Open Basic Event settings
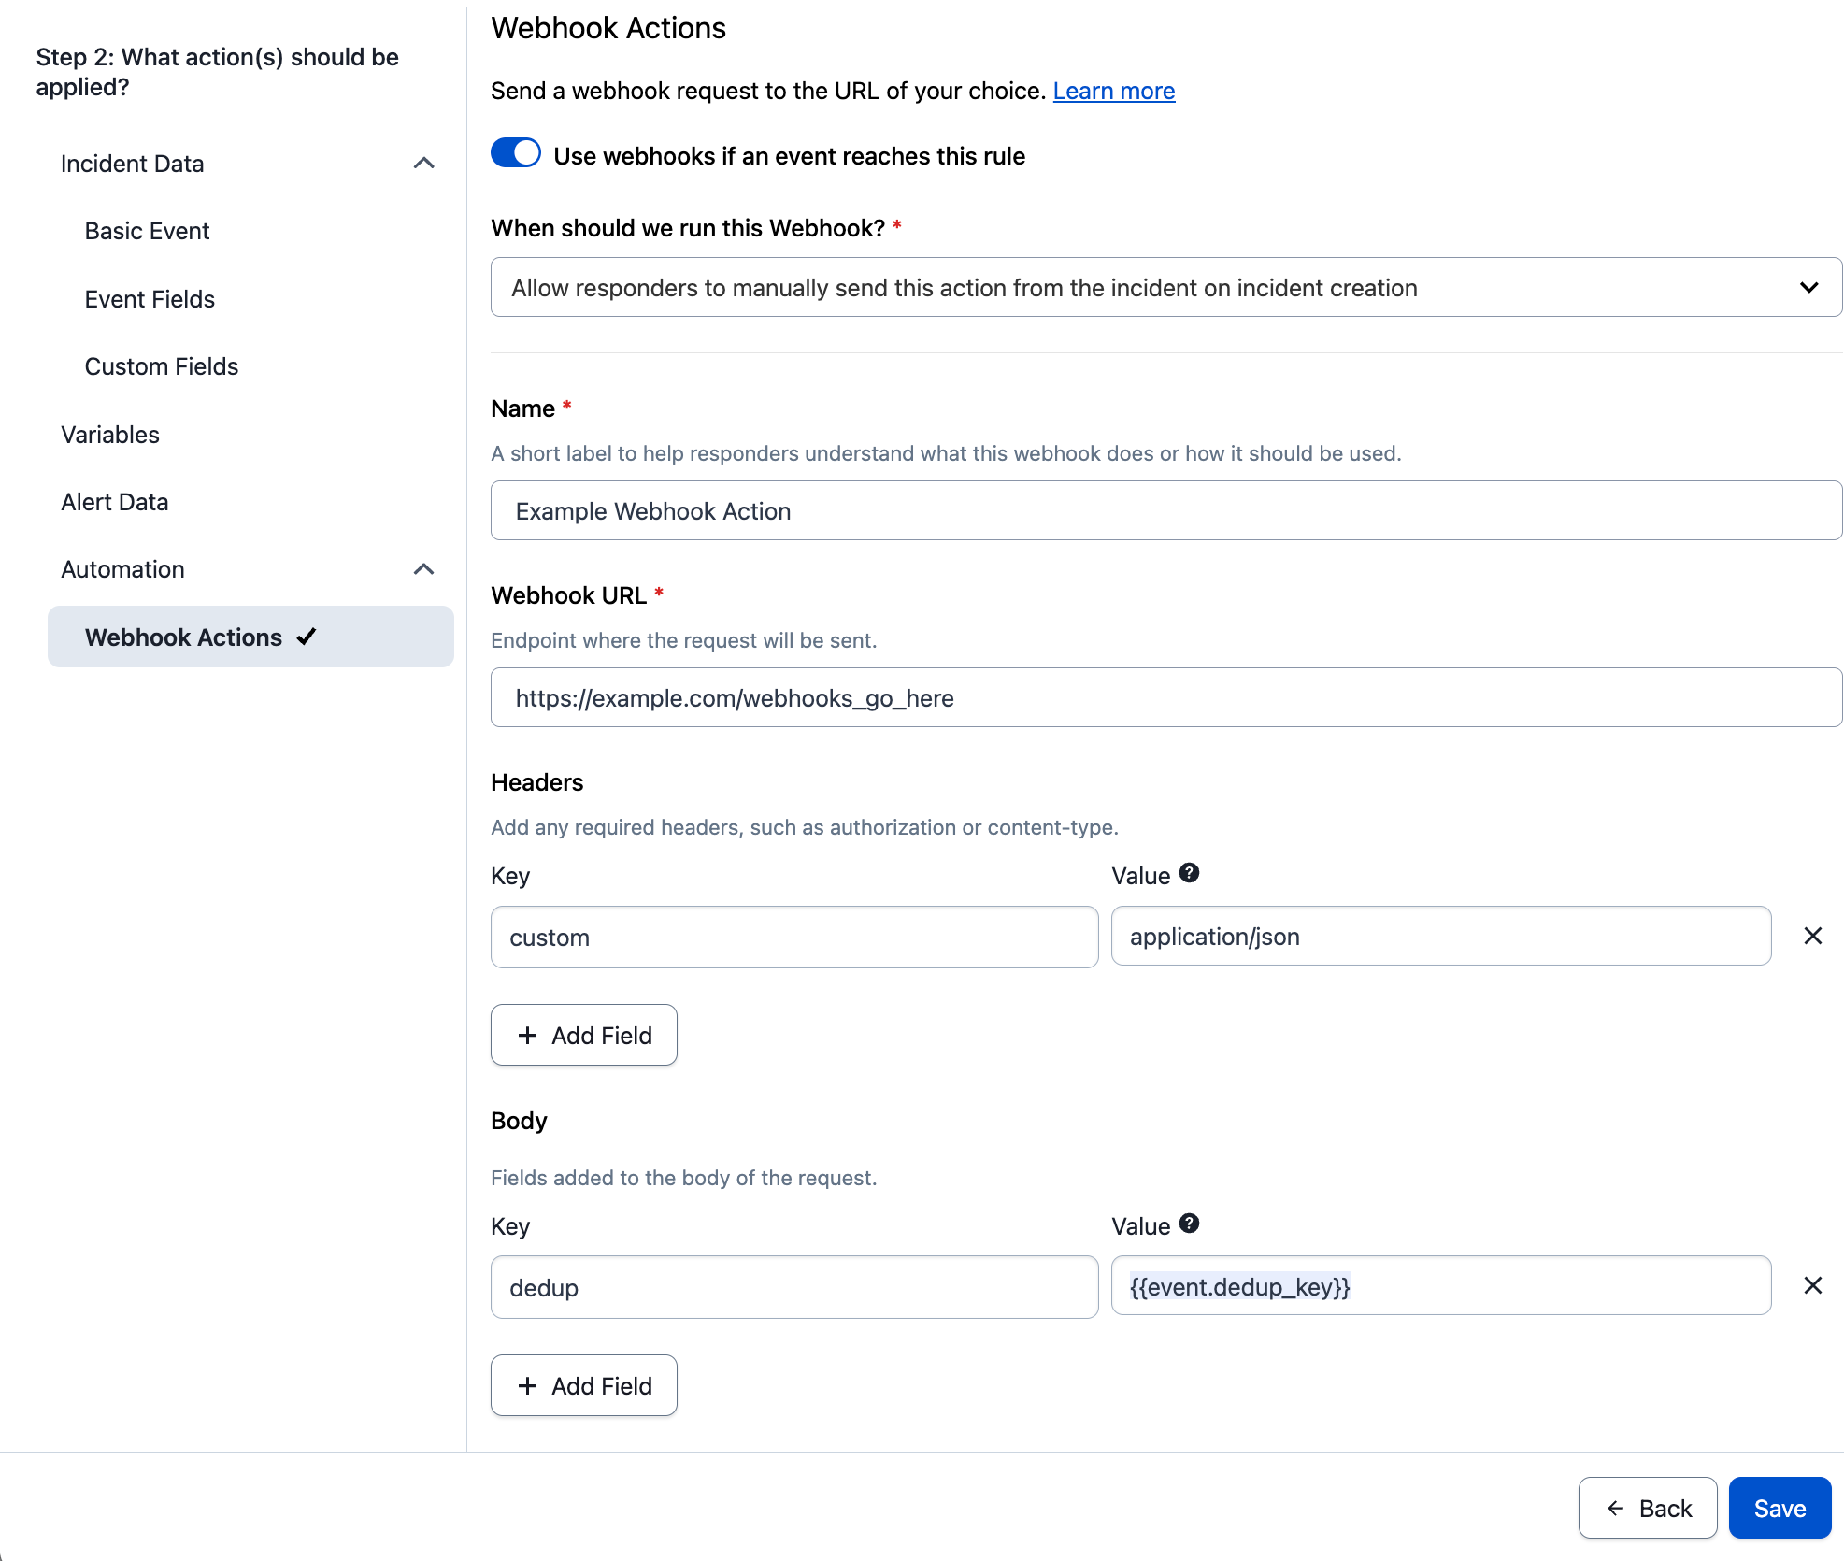The height and width of the screenshot is (1561, 1844). [147, 231]
